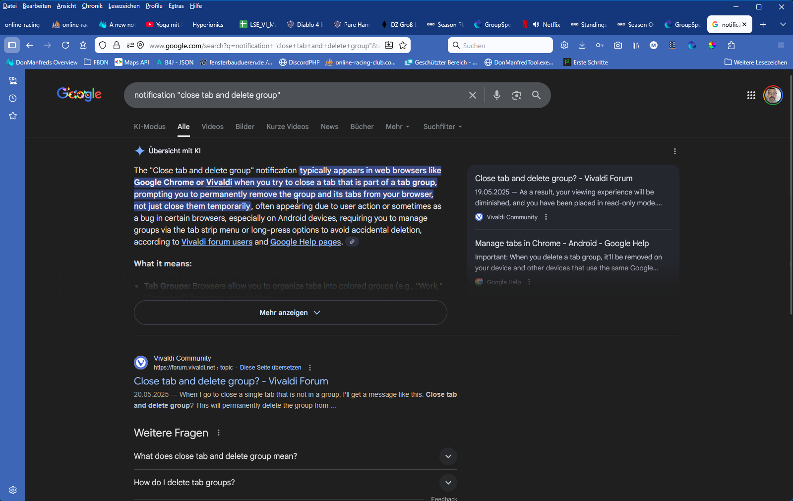This screenshot has width=793, height=501.
Task: Reload the current page
Action: click(x=65, y=46)
